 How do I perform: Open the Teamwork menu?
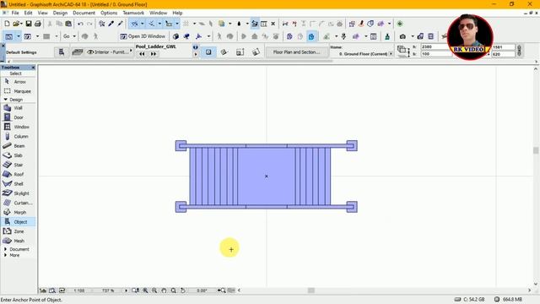[133, 13]
